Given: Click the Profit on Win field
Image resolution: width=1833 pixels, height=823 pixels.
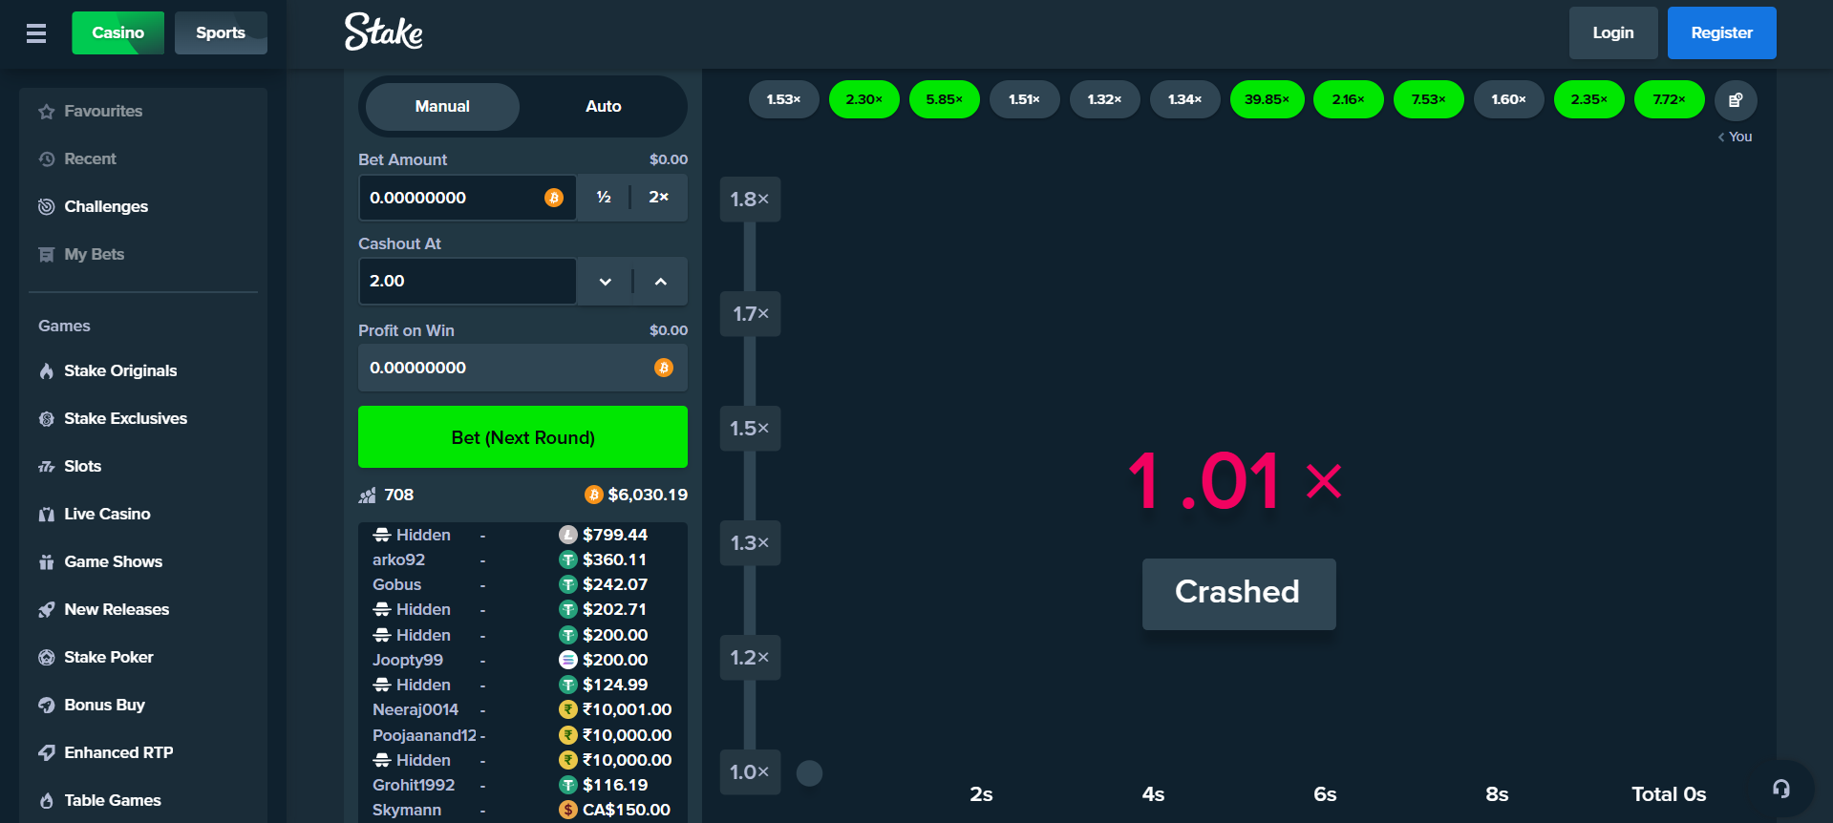Looking at the screenshot, I should tap(522, 368).
